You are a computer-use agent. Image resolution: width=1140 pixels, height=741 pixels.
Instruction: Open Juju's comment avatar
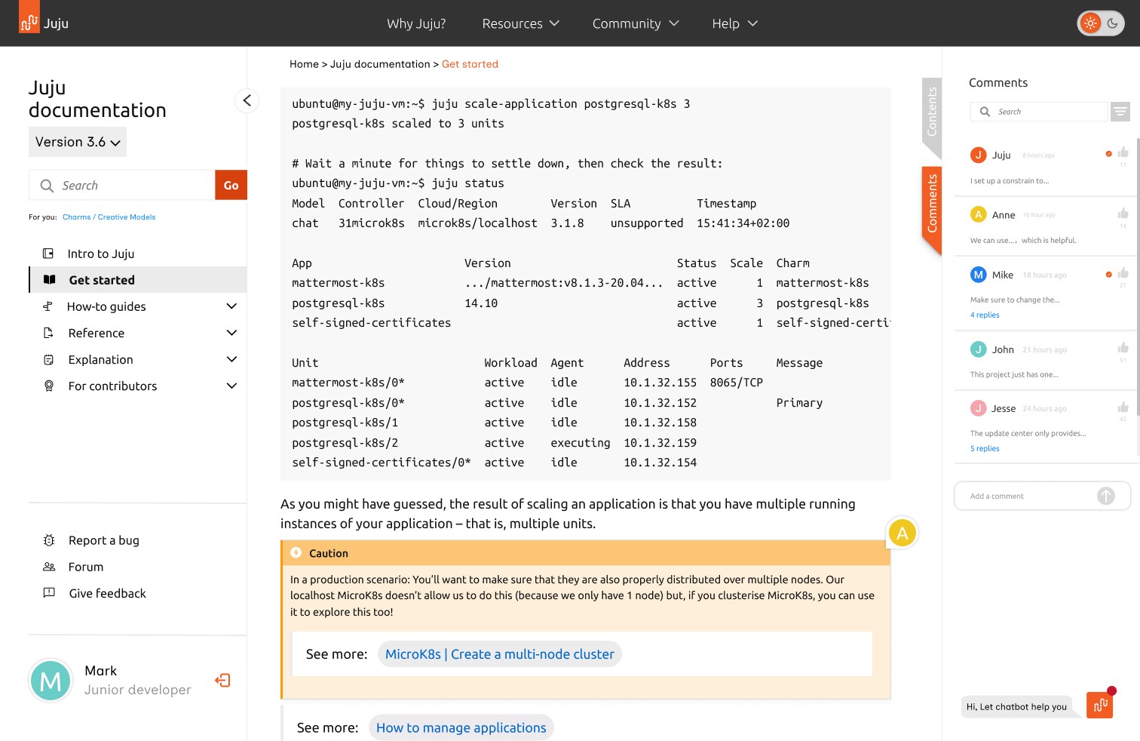tap(978, 155)
